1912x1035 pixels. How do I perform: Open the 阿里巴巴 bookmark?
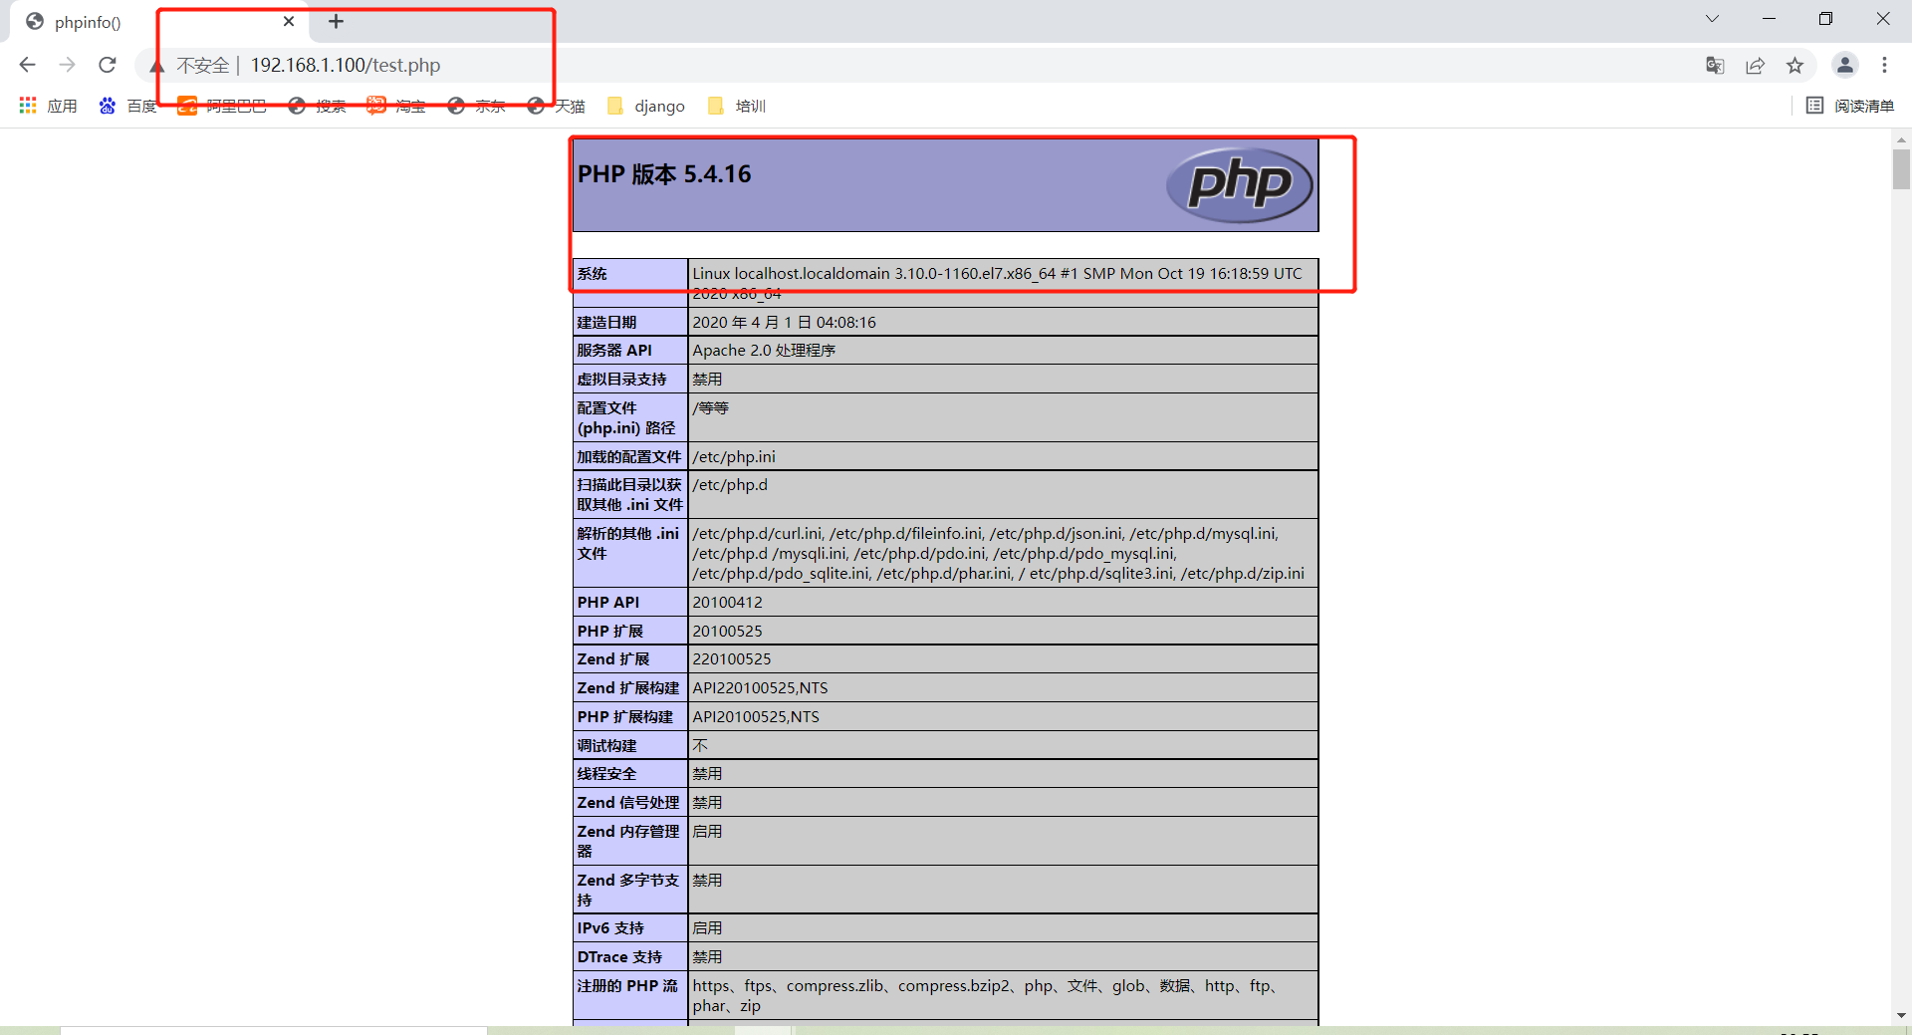(x=222, y=106)
